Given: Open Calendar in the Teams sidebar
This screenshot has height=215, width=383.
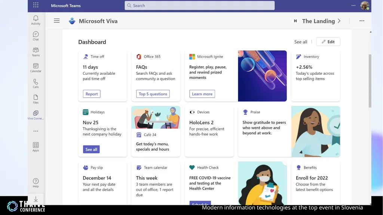Looking at the screenshot, I should click(36, 68).
